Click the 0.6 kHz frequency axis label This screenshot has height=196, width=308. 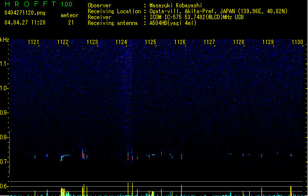coord(4,186)
